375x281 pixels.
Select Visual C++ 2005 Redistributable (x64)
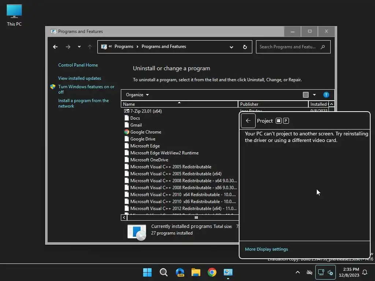pos(176,174)
